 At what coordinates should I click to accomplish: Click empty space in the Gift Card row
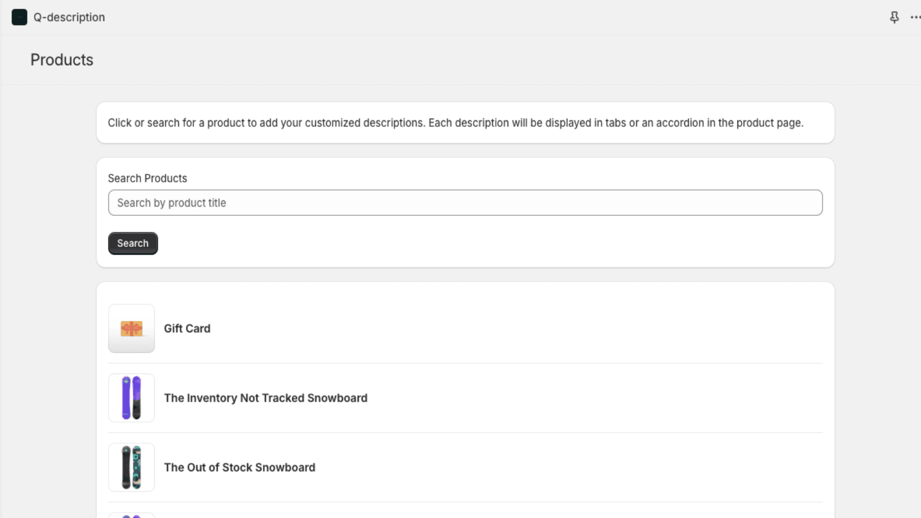click(518, 329)
